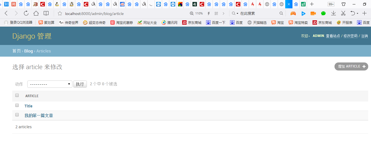371x156 pixels.
Task: Click the 修改密码 link
Action: tap(350, 36)
